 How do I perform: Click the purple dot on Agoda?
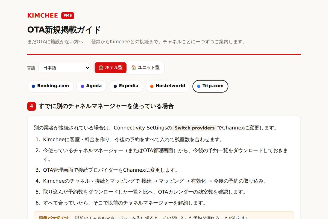[x=82, y=86]
